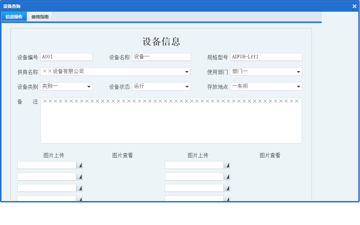Open the 设备类别 category dropdown
The image size is (360, 225).
pos(88,86)
